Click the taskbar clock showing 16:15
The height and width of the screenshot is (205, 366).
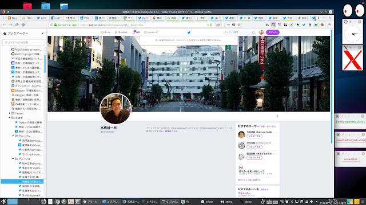[x=333, y=201]
